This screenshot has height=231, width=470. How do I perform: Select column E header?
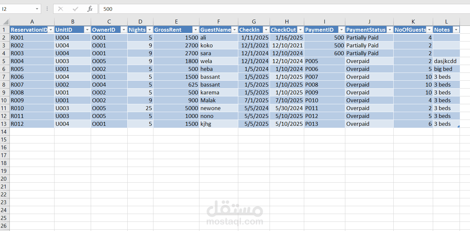[x=176, y=22]
